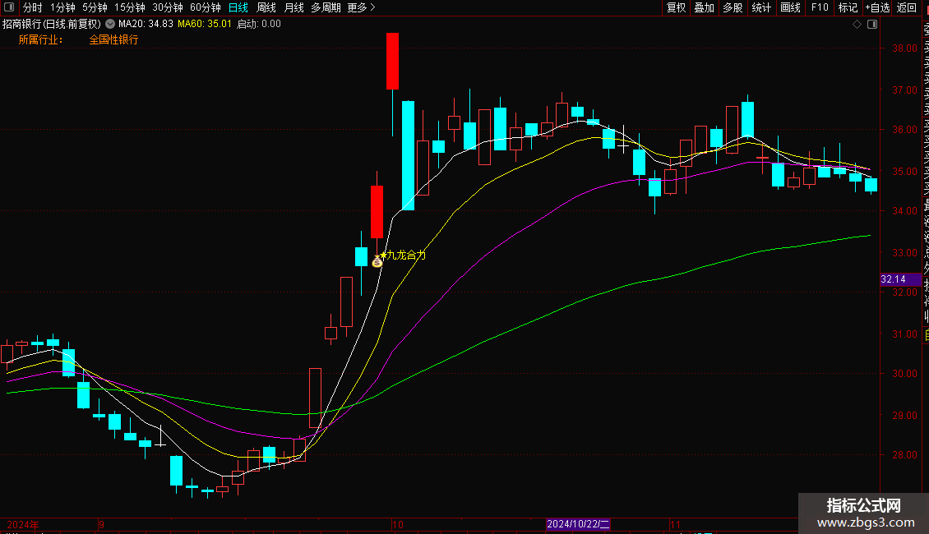The height and width of the screenshot is (534, 929).
Task: Open the 多周期 multi-period view
Action: point(326,7)
